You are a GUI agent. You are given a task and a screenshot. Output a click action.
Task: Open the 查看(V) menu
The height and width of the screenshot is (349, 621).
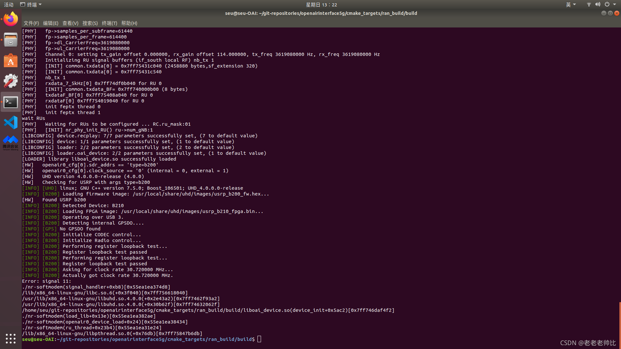click(x=70, y=23)
